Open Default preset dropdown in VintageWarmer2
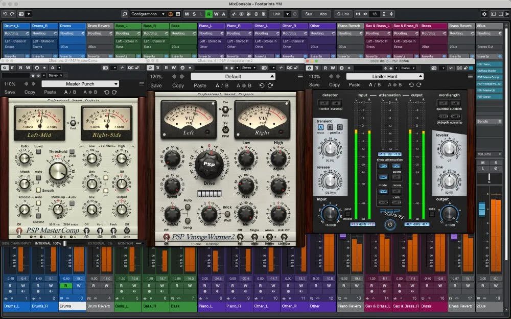 point(233,76)
